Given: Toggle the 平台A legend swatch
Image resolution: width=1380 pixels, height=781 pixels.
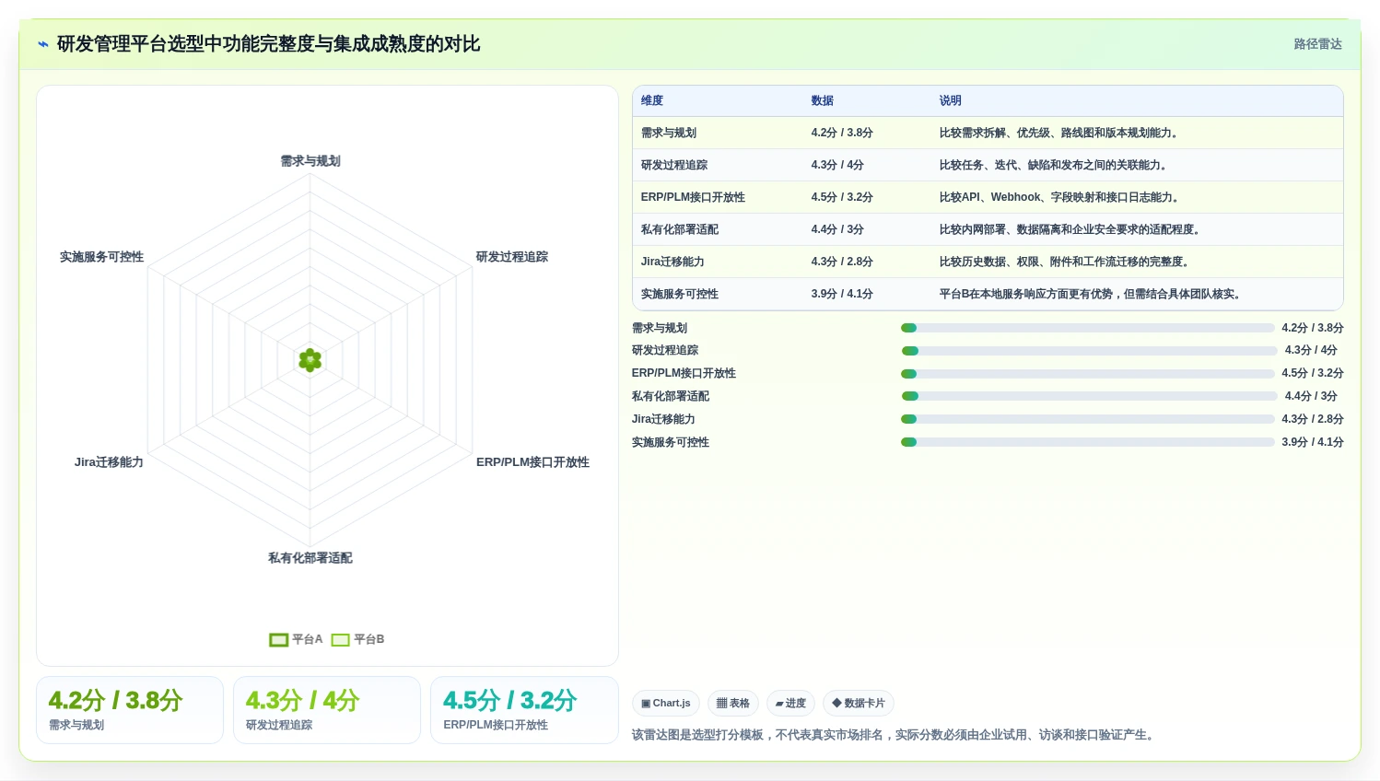Looking at the screenshot, I should pyautogui.click(x=278, y=640).
